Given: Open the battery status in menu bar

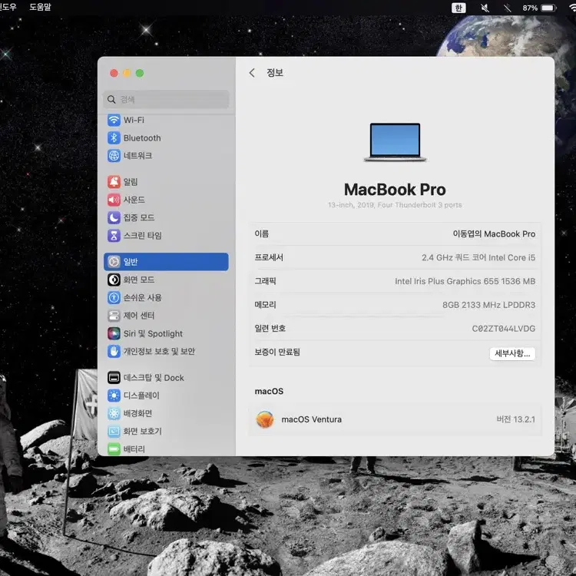Looking at the screenshot, I should 539,8.
